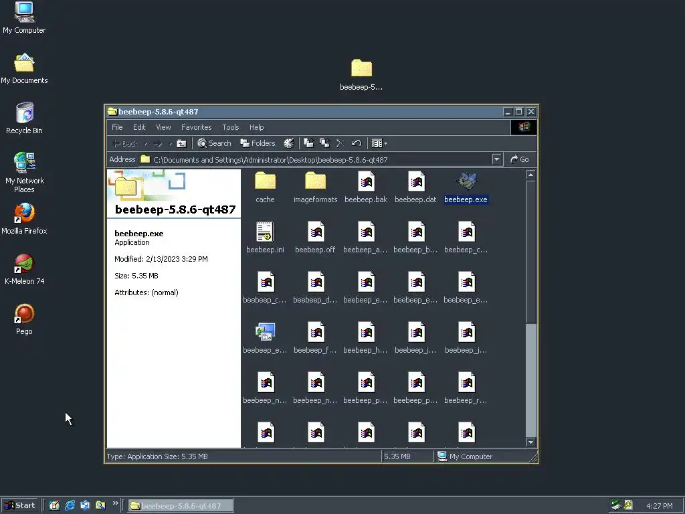The height and width of the screenshot is (514, 685).
Task: Select the K-Meleon 74 shortcut
Action: click(24, 269)
